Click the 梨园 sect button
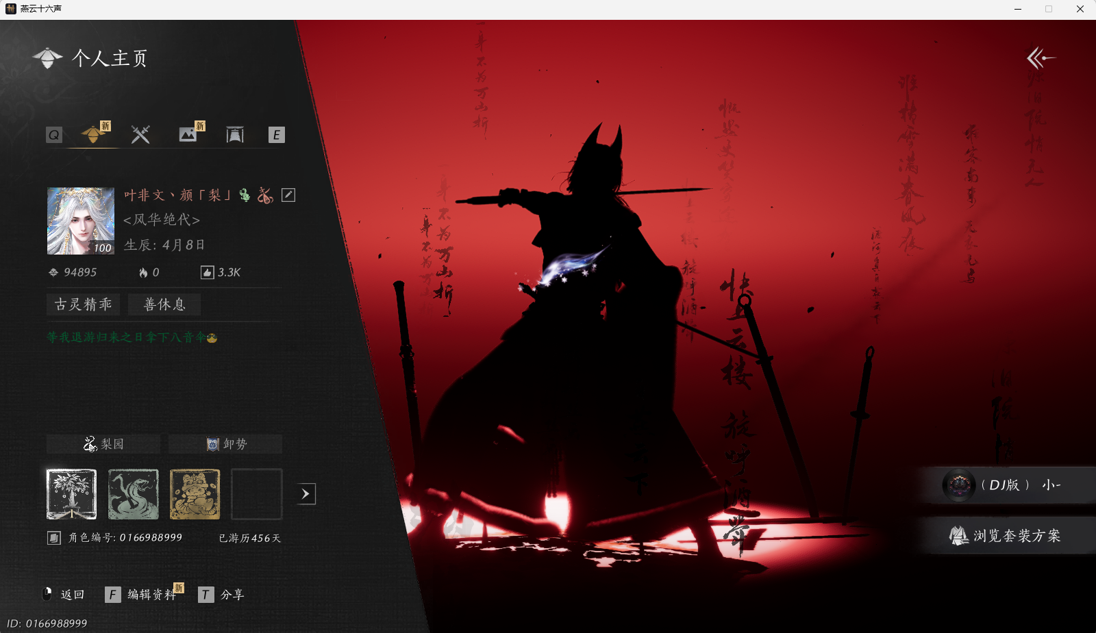This screenshot has width=1096, height=633. 103,444
